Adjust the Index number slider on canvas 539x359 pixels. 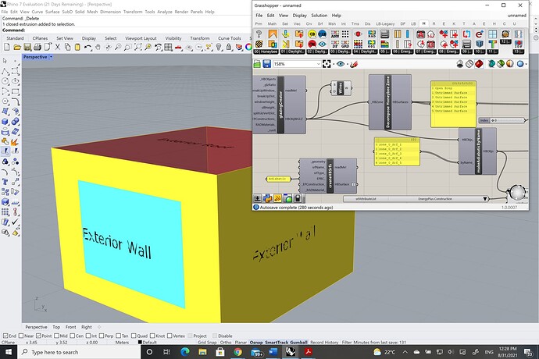click(502, 120)
